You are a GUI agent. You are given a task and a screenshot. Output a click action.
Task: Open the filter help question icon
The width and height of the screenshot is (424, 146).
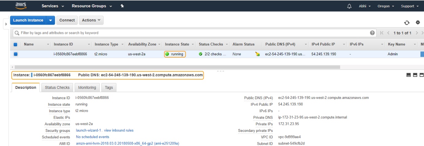pyautogui.click(x=372, y=33)
